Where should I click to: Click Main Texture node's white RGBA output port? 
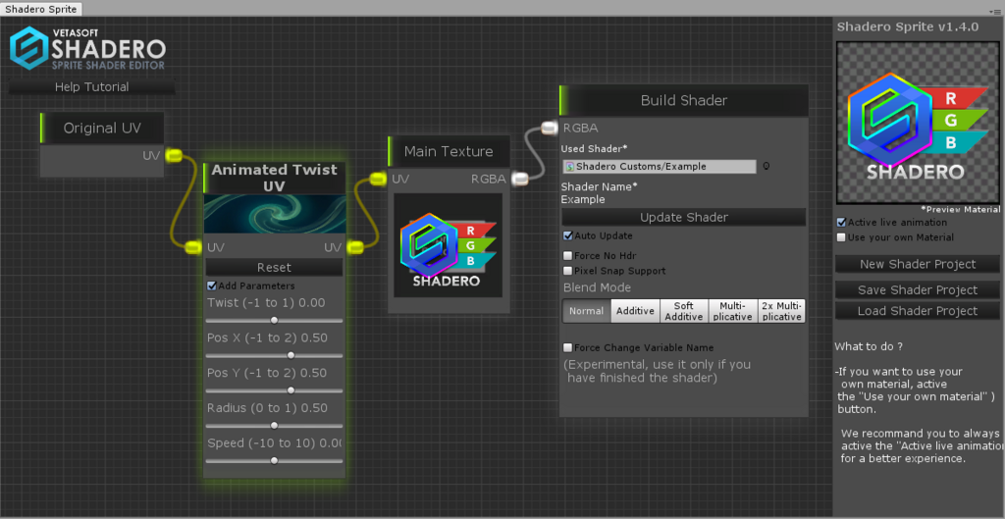pos(520,180)
